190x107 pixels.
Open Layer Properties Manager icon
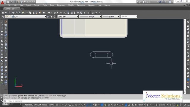3,17
